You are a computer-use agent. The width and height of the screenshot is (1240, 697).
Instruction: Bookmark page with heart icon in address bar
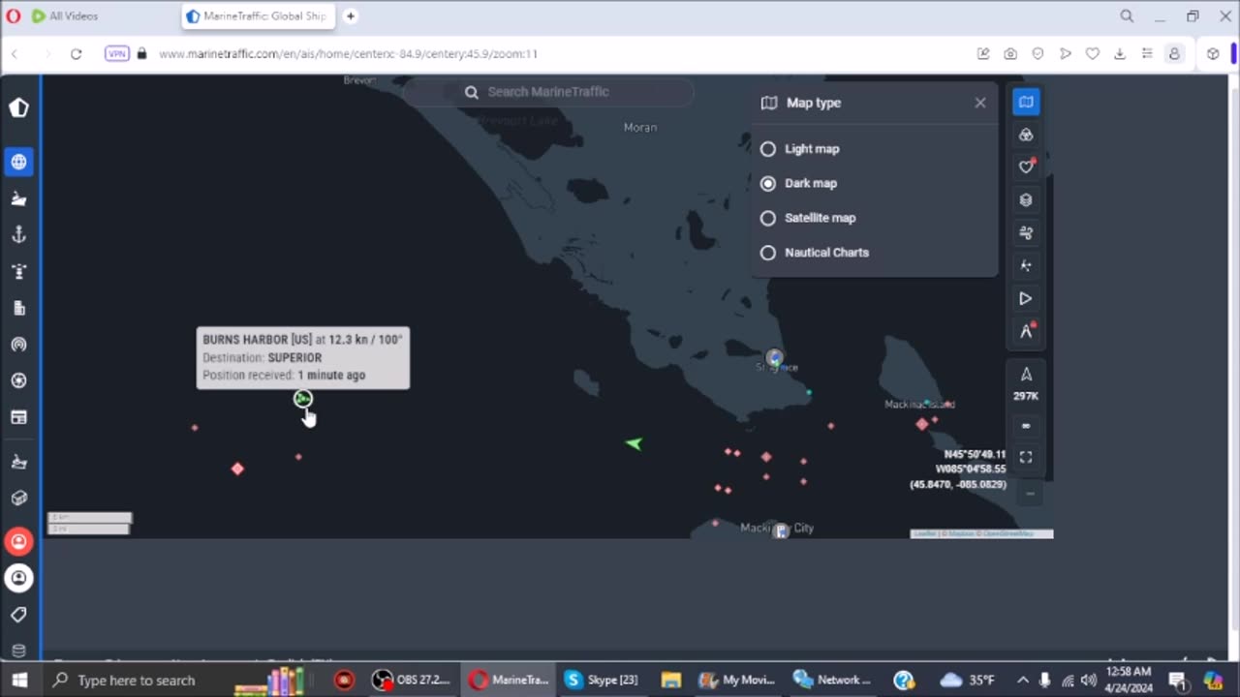click(1093, 54)
